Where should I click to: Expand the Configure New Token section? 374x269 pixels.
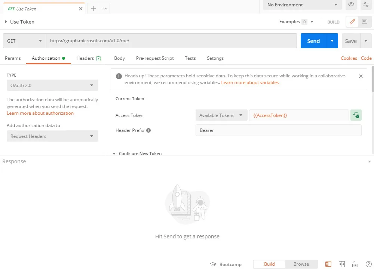137,154
